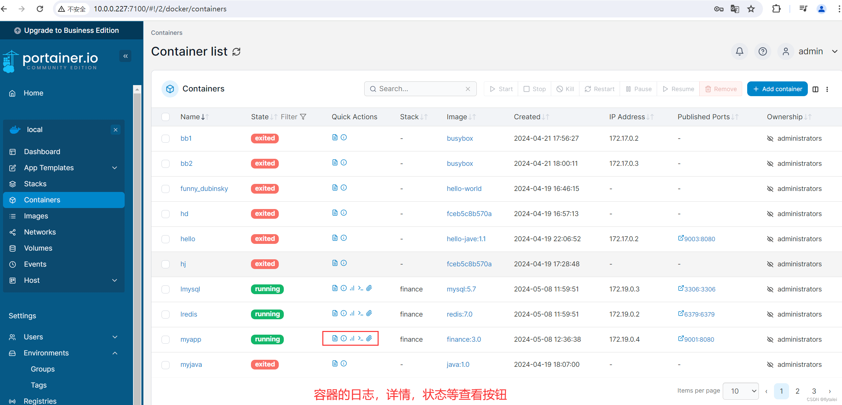The height and width of the screenshot is (405, 842).
Task: Go to page 2 of containers
Action: tap(797, 391)
